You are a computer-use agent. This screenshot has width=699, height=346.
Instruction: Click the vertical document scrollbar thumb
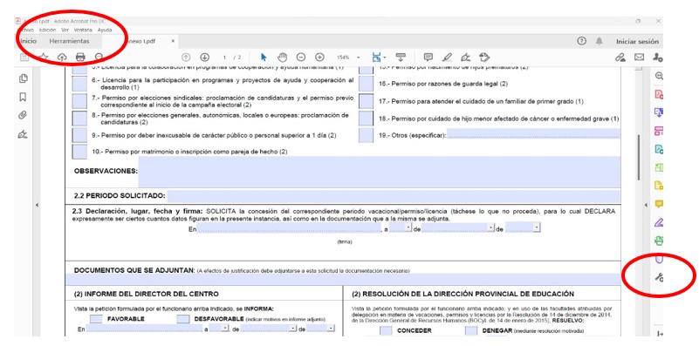(639, 157)
